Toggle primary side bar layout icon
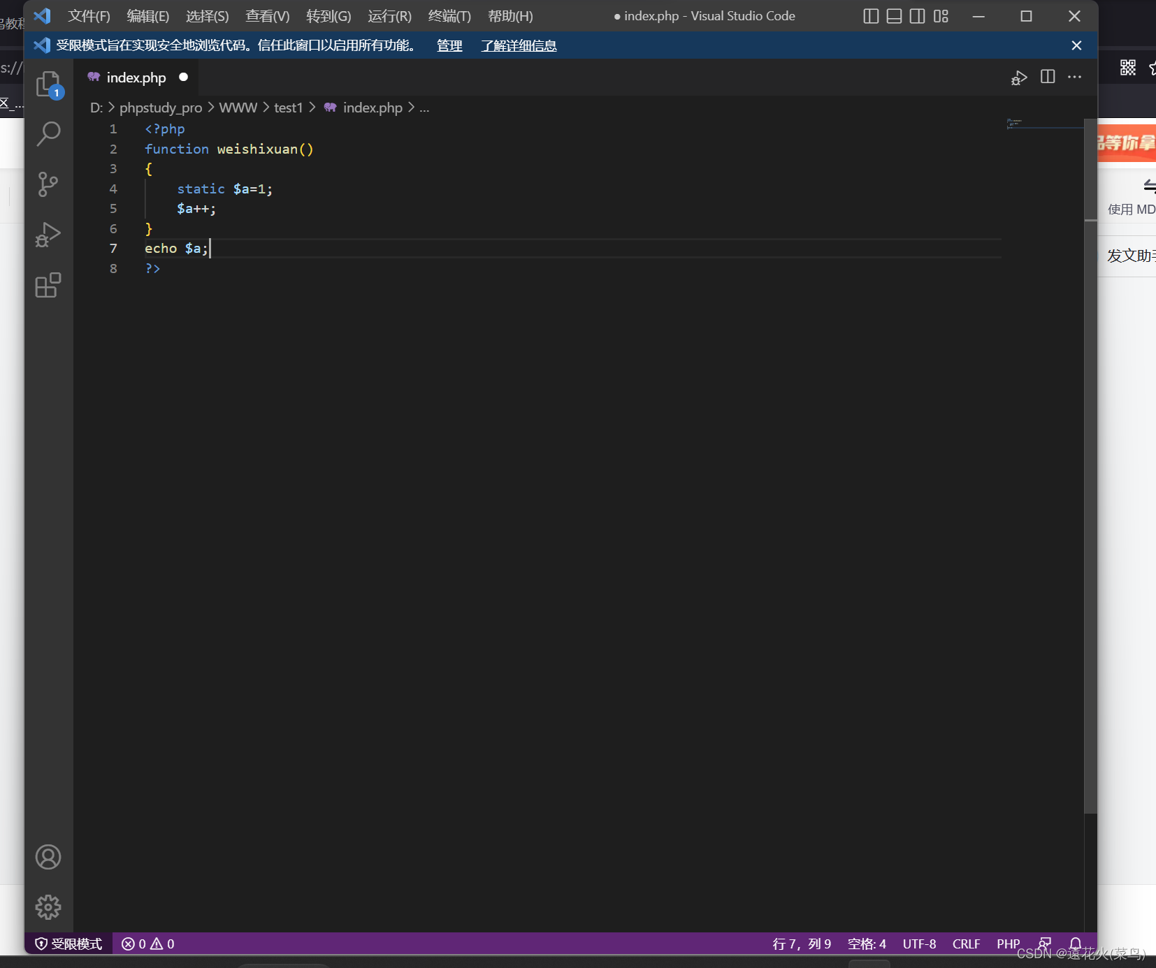Viewport: 1156px width, 968px height. [871, 16]
